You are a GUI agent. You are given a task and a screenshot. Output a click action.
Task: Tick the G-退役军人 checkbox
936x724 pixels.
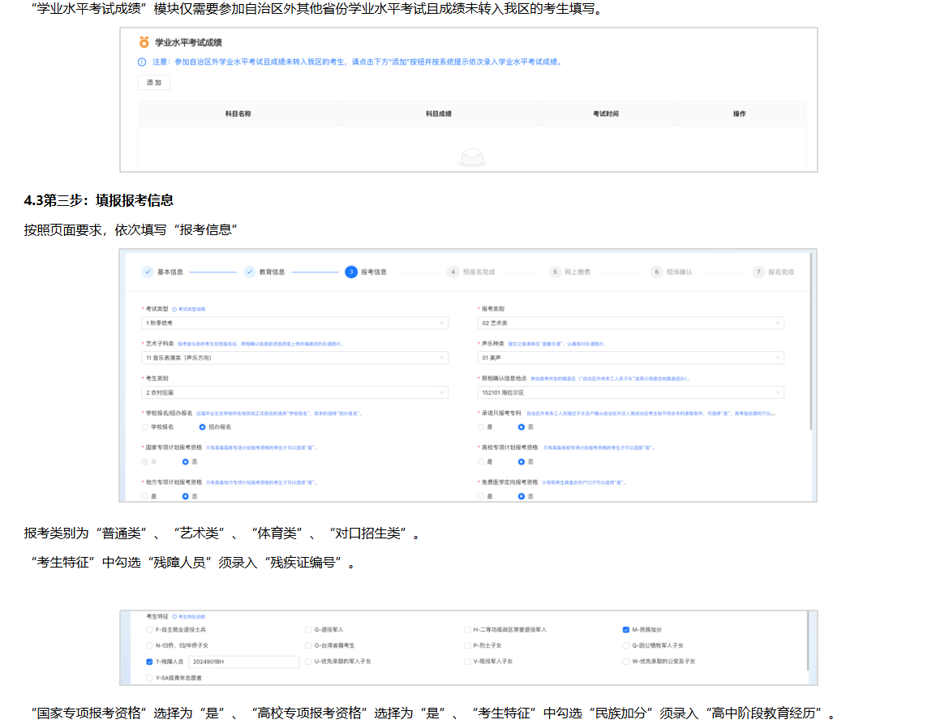(x=308, y=629)
